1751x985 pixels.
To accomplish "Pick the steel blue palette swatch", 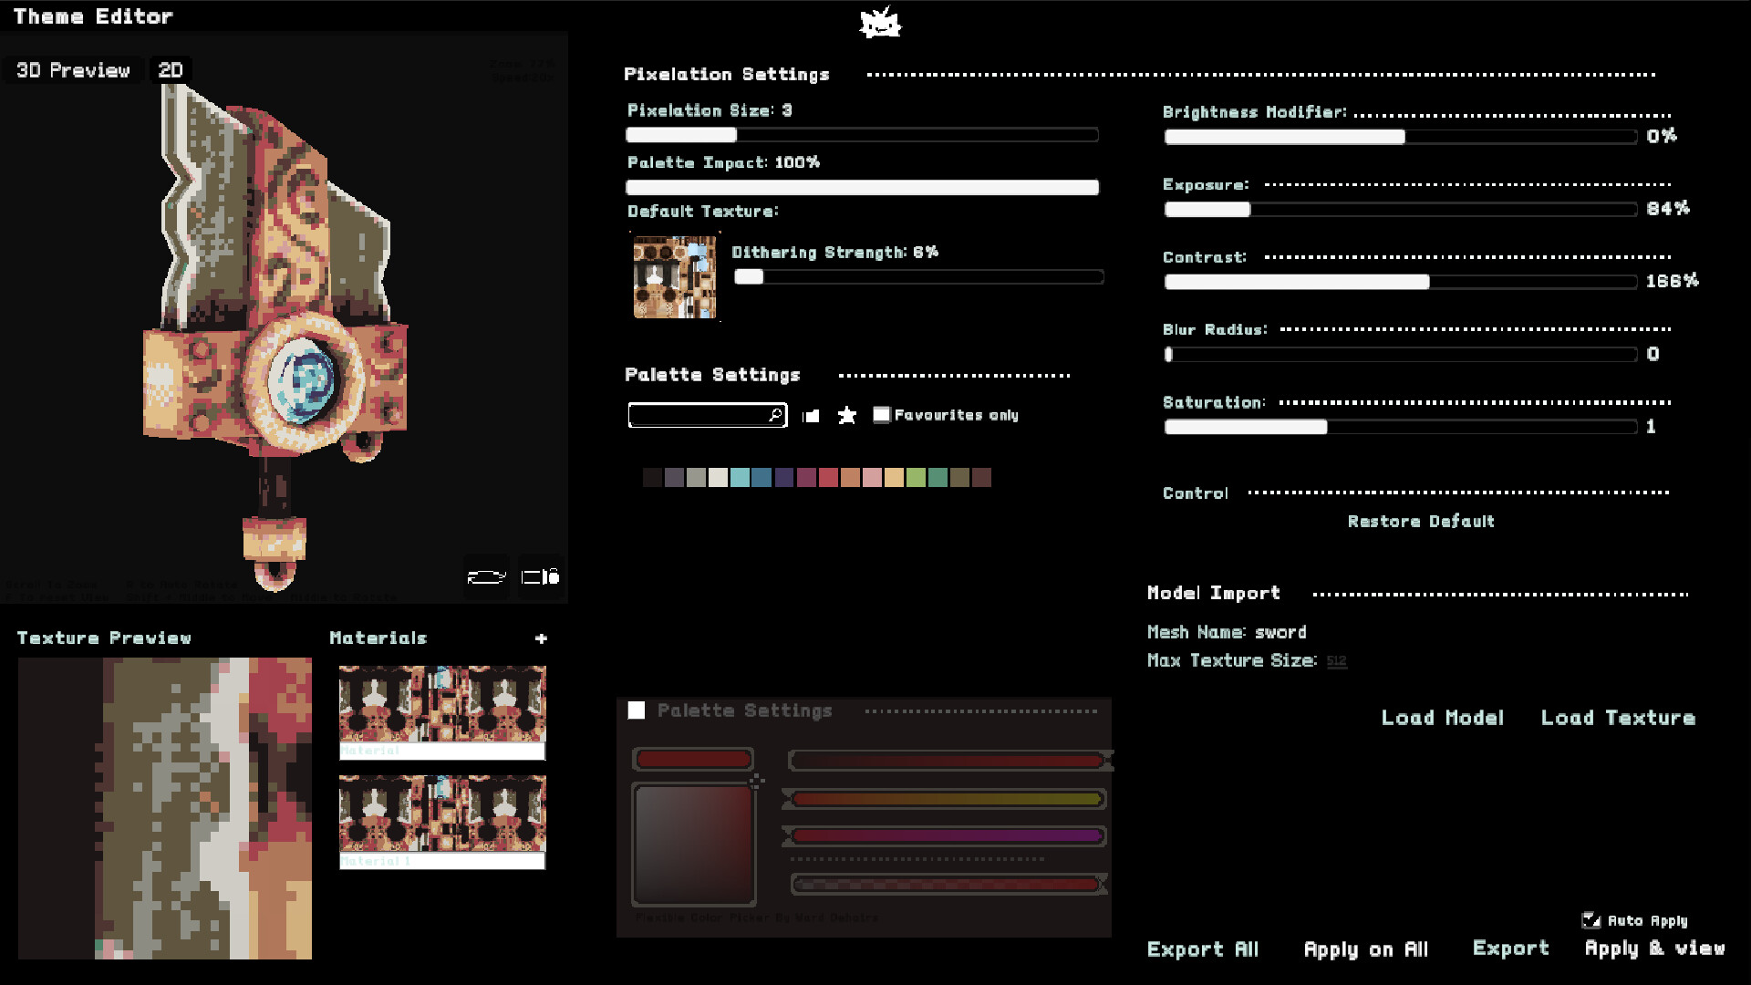I will point(762,477).
